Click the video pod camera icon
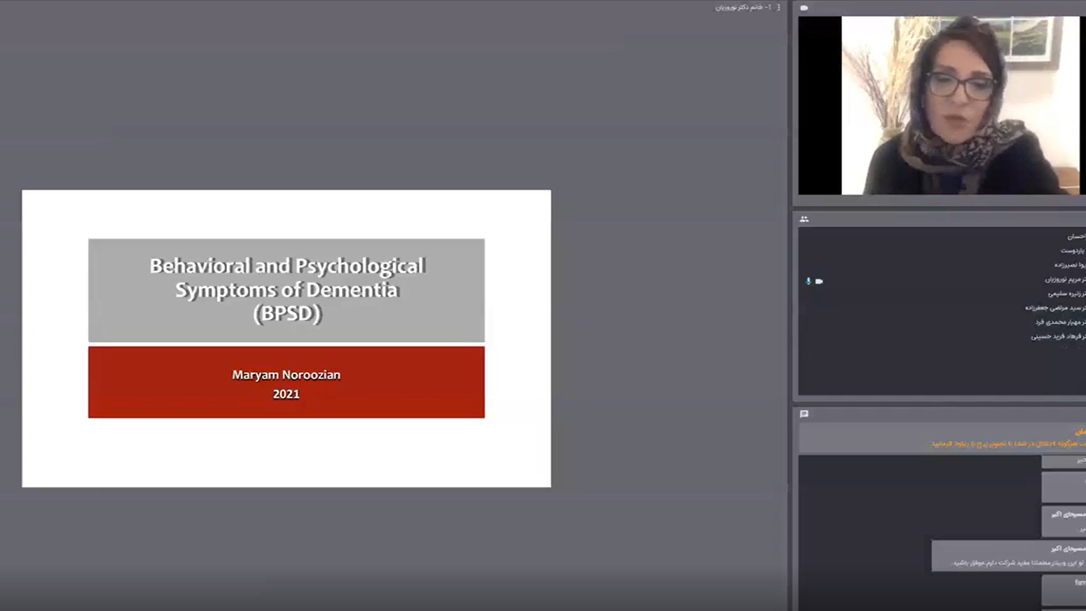 [x=804, y=8]
